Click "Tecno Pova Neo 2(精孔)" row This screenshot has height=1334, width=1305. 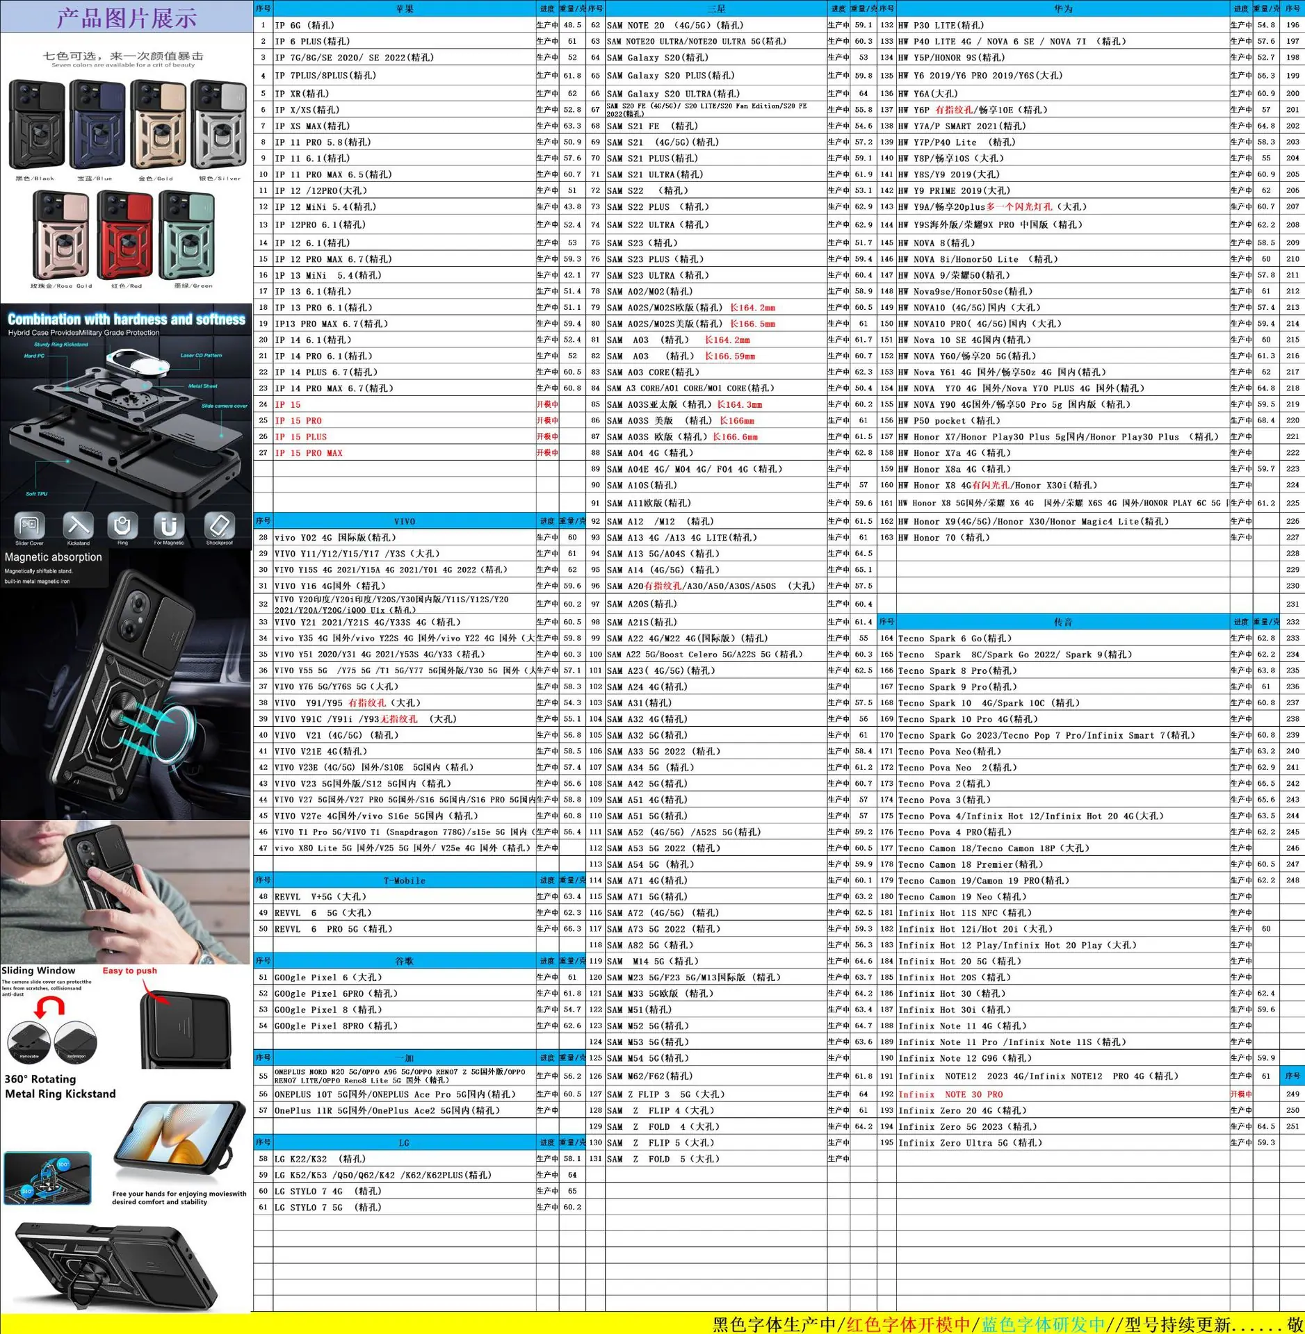[x=1063, y=767]
